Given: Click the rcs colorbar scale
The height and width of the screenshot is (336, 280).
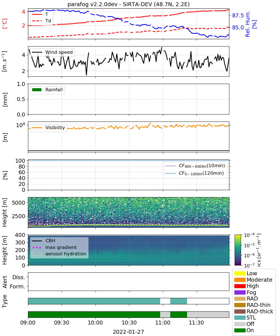Looking at the screenshot, I should (239, 250).
